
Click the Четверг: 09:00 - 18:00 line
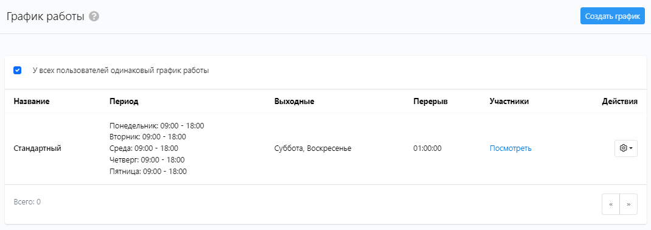(x=147, y=159)
